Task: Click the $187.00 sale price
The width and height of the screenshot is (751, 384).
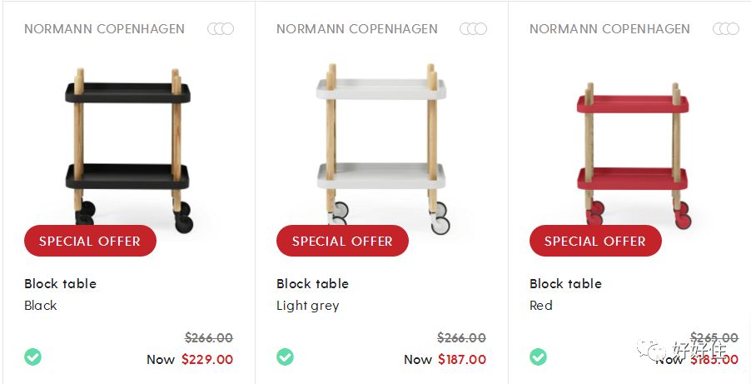Action: (x=460, y=360)
